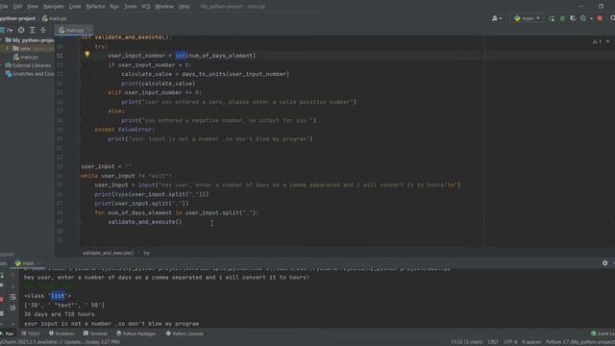Click the red Stop icon in Run panel
Image resolution: width=615 pixels, height=346 pixels.
coord(2,300)
